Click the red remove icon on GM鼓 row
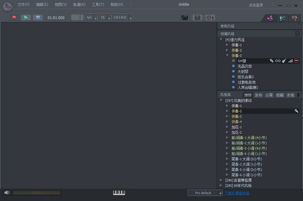Image resolution: width=303 pixels, height=201 pixels. (296, 61)
